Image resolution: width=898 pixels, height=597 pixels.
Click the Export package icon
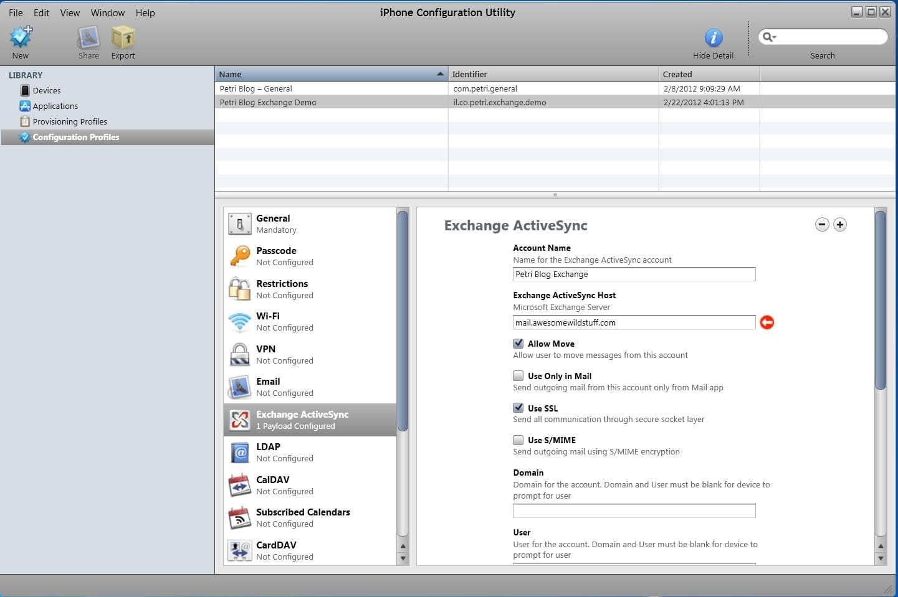coord(123,37)
